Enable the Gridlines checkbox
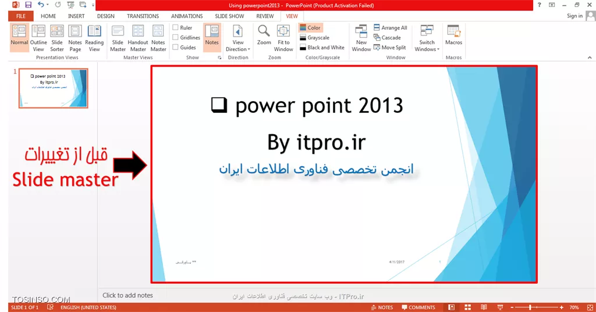 tap(175, 37)
